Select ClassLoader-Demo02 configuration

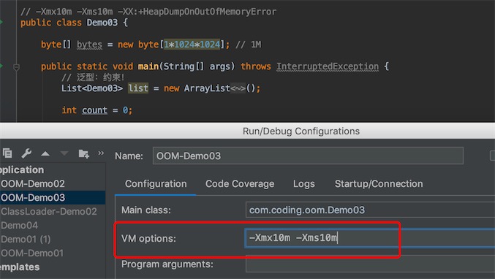53,212
